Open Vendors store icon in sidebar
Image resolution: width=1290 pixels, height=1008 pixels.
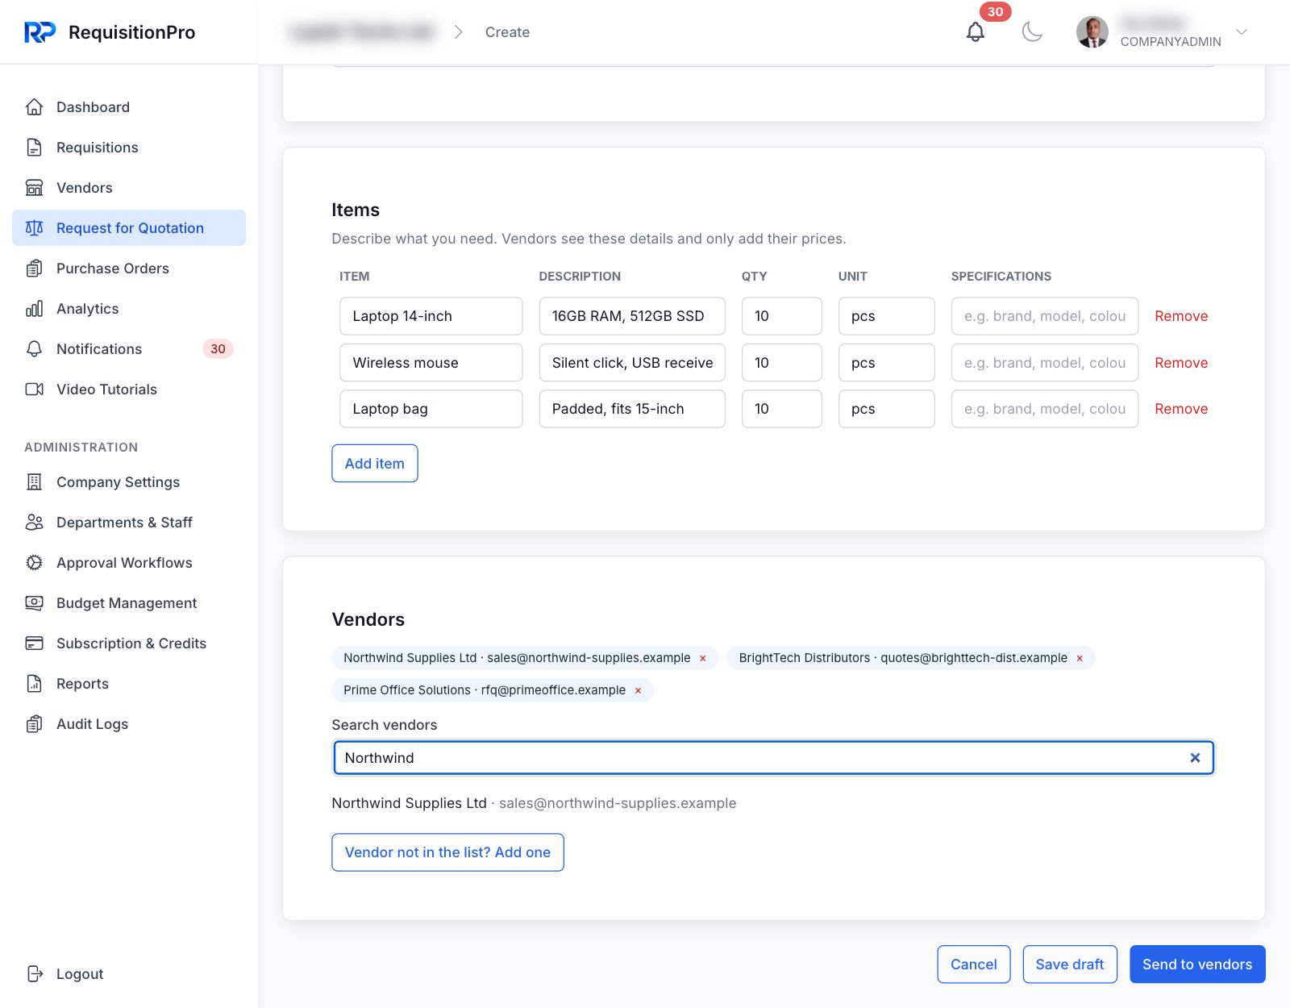(34, 188)
